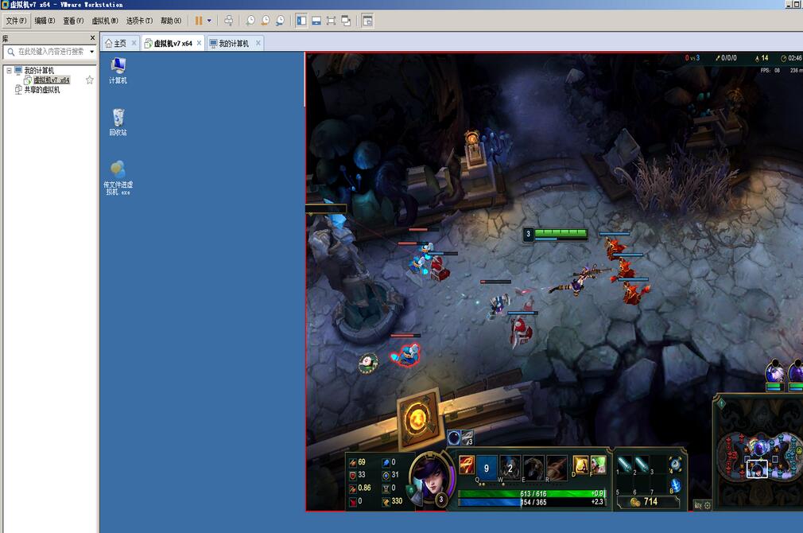This screenshot has height=533, width=803.
Task: Open the 查看(V) menu
Action: [73, 21]
